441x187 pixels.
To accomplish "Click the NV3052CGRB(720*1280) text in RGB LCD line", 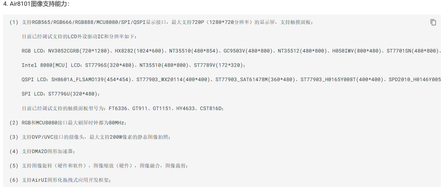I will 79,51.
